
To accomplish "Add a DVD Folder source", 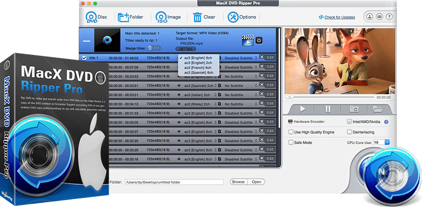I will coord(130,17).
